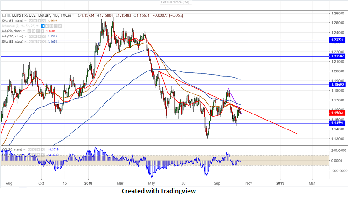The width and height of the screenshot is (348, 200).
Task: Click the Ichimoku (9, 26, 52, 26) legend label
Action: 19,26
